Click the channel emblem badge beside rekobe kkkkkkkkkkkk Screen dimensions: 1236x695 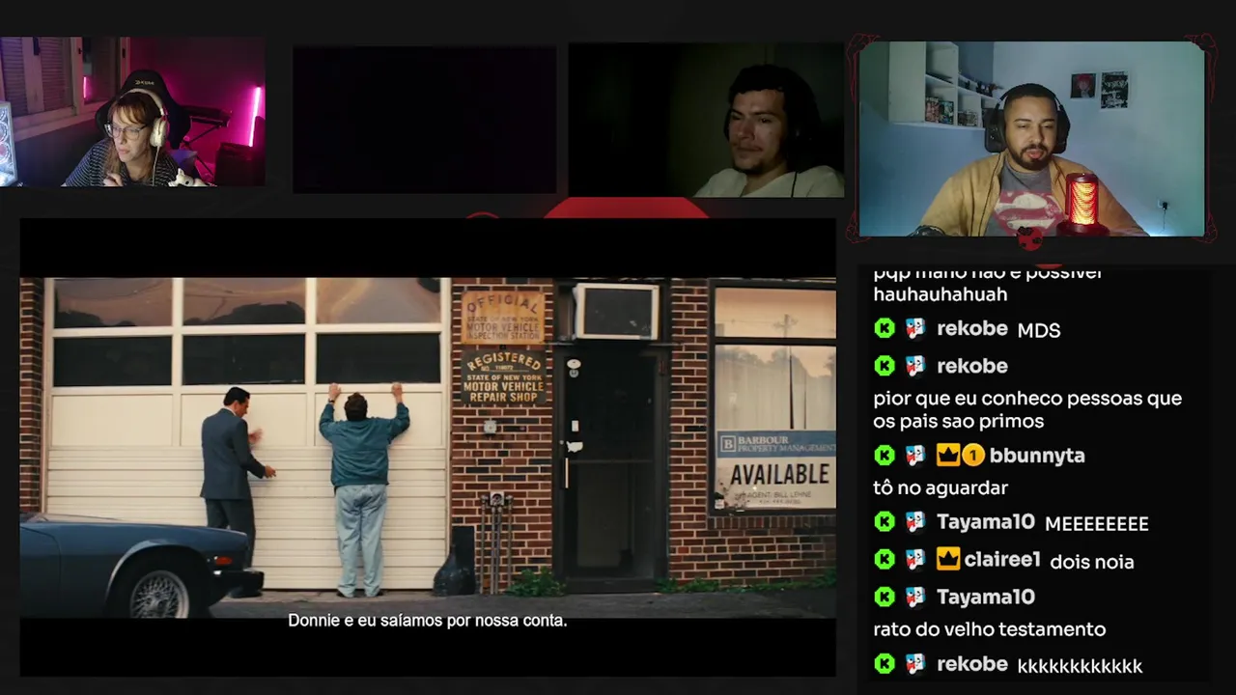pos(915,663)
